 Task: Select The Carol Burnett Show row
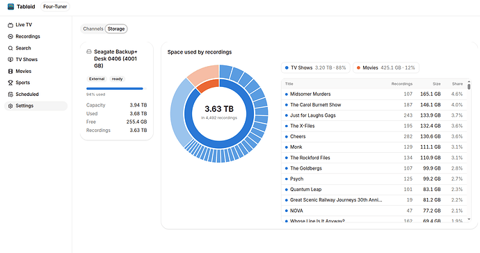click(x=374, y=105)
